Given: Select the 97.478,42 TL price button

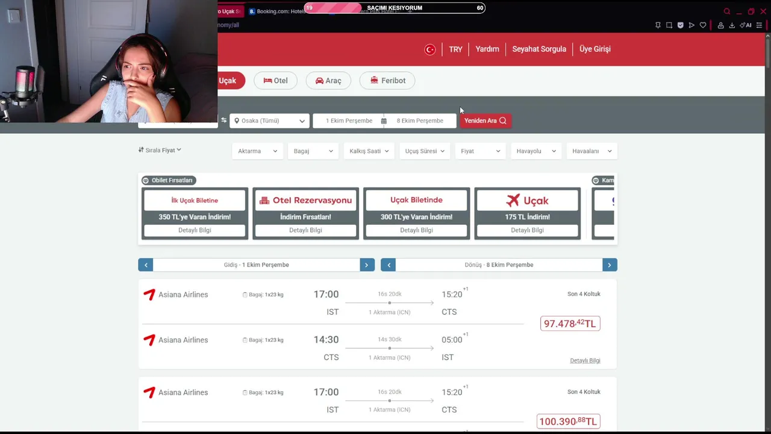Looking at the screenshot, I should [570, 324].
